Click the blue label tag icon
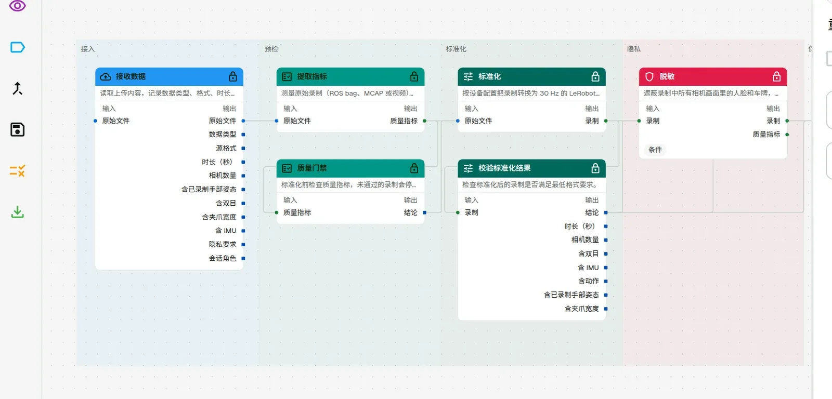 tap(18, 47)
